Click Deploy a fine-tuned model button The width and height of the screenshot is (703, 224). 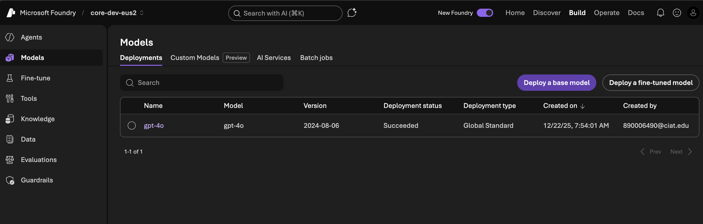(x=651, y=83)
